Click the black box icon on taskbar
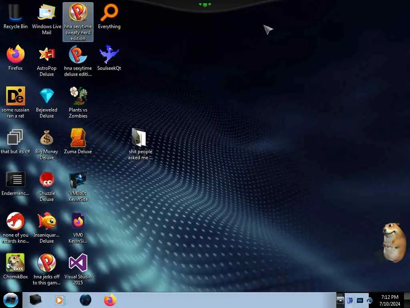 [x=36, y=300]
